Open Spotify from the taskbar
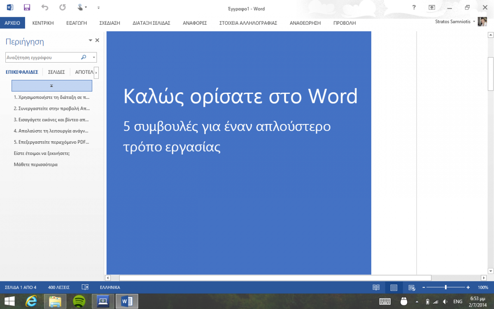Viewport: 494px width, 309px height. click(x=79, y=301)
